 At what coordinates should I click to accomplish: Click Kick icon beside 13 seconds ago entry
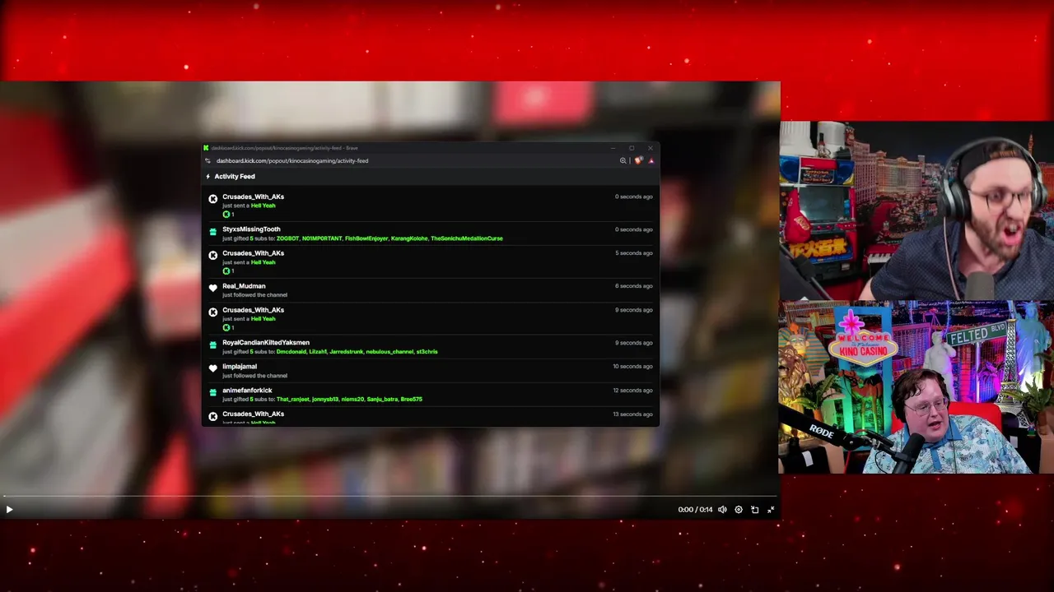coord(212,416)
